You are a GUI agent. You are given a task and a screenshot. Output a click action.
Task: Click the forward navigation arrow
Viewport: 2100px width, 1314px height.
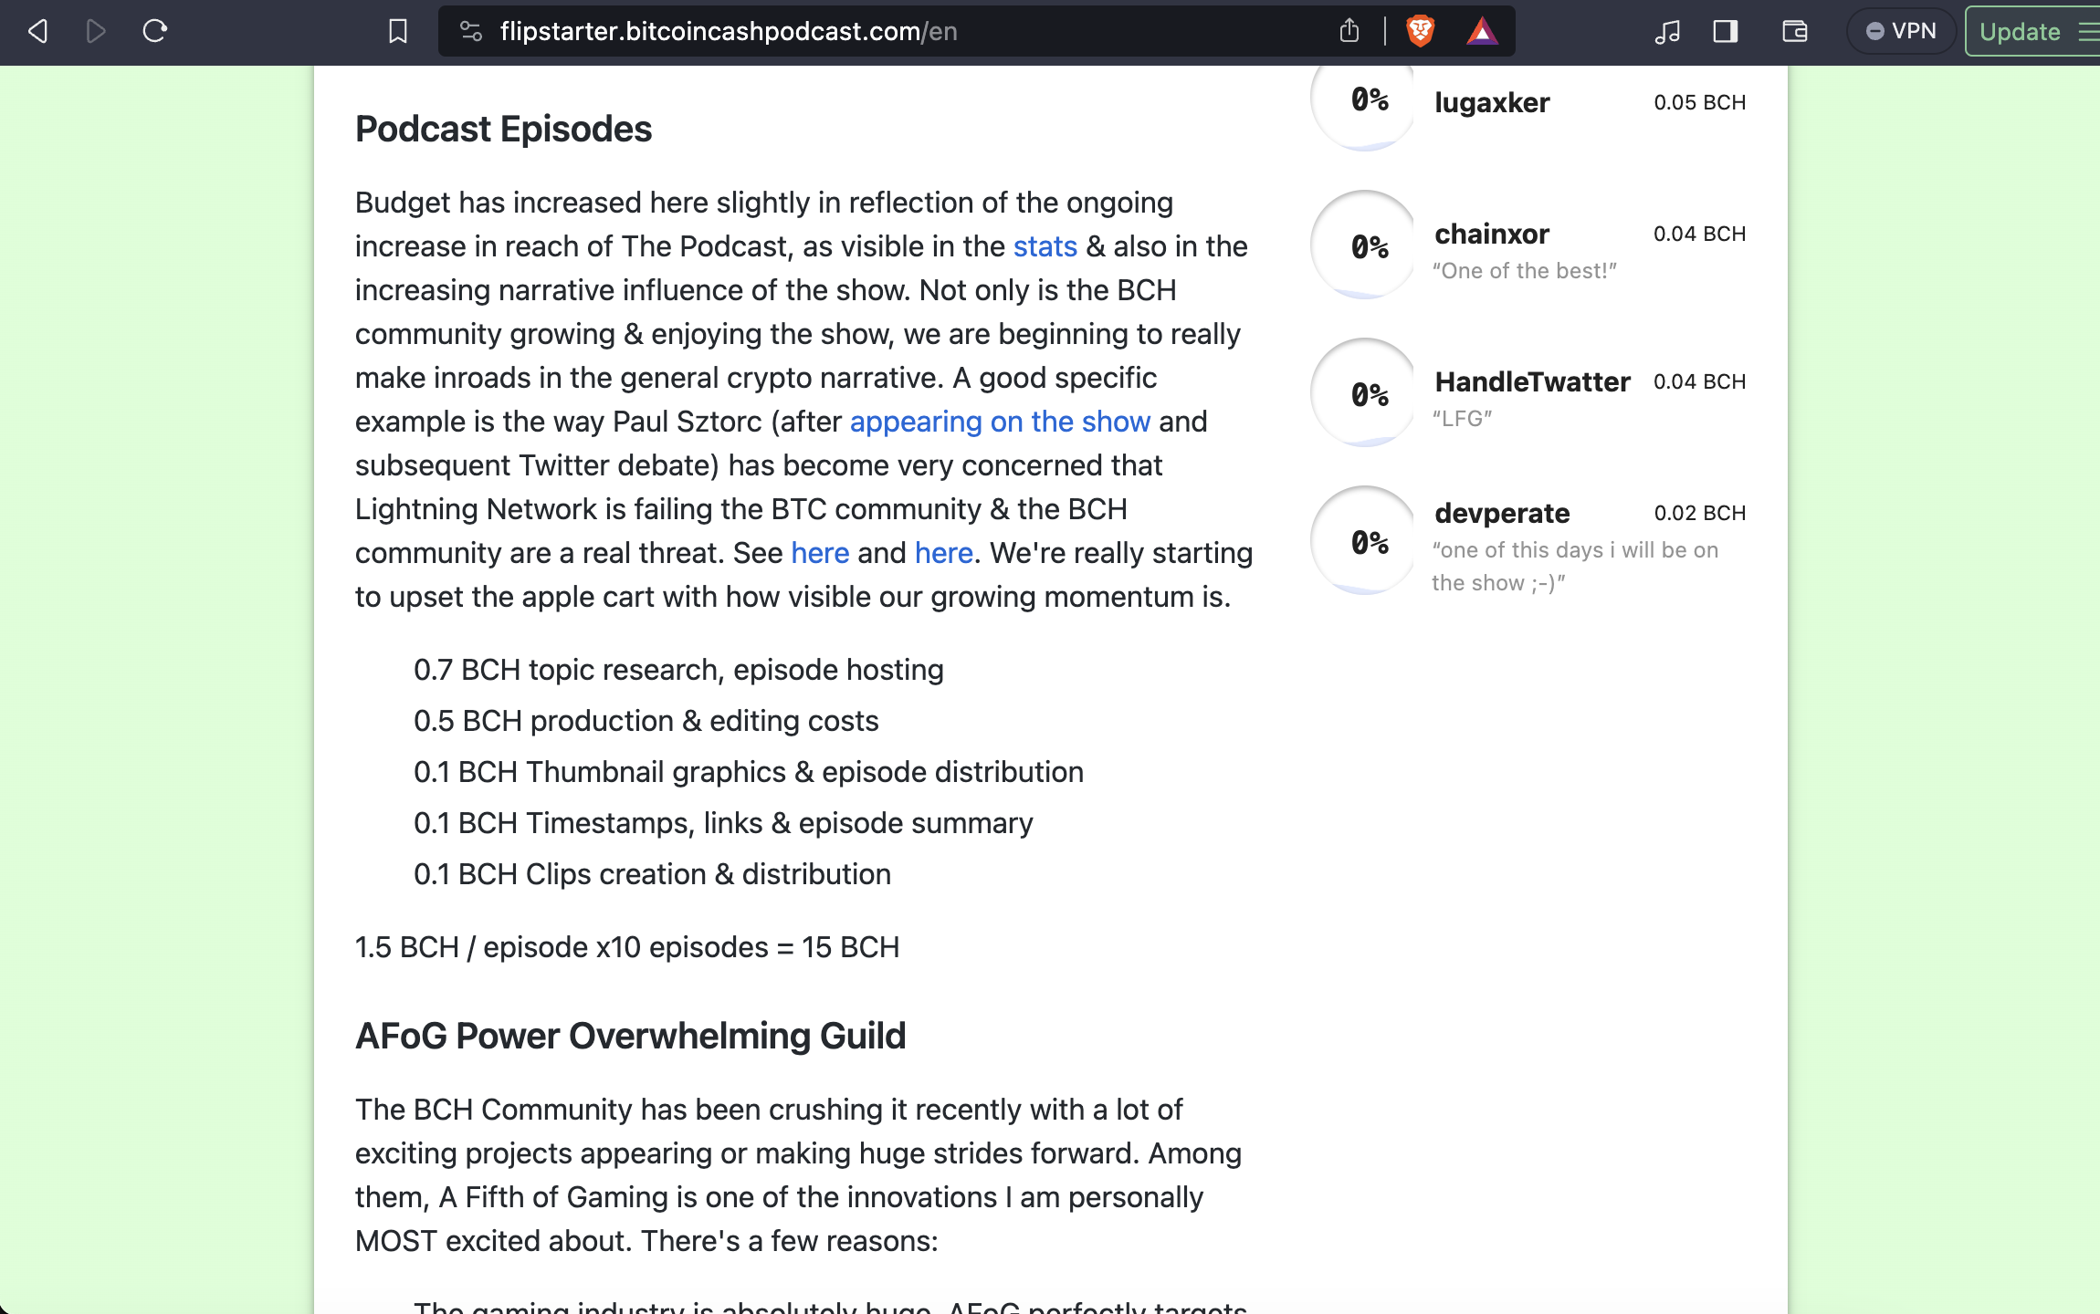click(x=96, y=32)
